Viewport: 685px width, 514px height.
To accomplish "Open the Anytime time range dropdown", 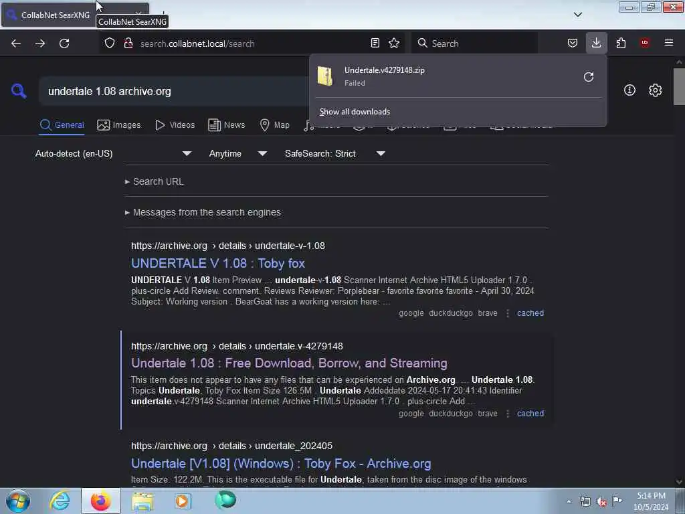I will (x=237, y=153).
